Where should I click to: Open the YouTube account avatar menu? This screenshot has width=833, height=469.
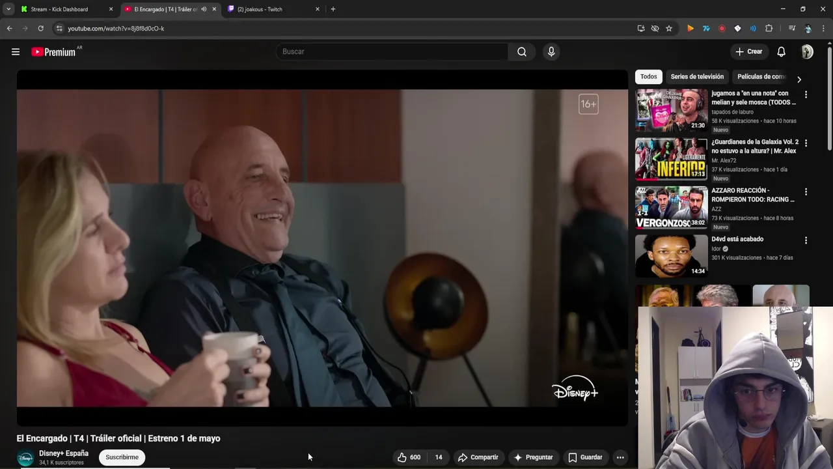(807, 52)
